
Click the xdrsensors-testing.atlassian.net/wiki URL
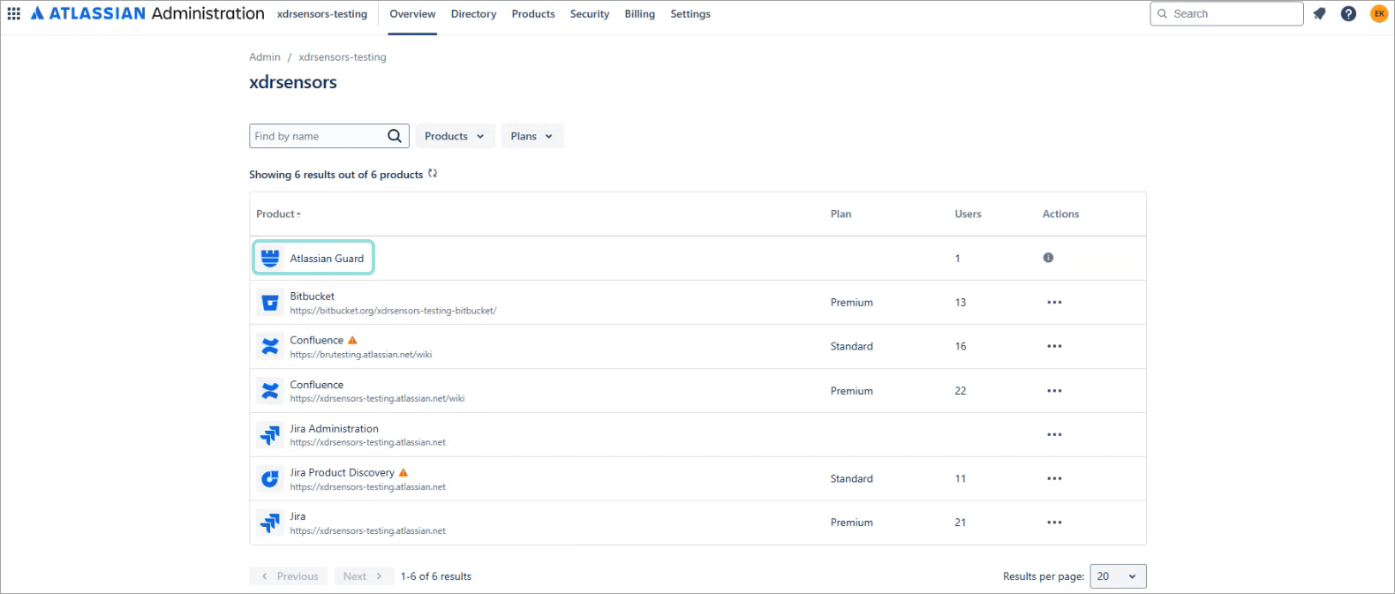pos(377,399)
